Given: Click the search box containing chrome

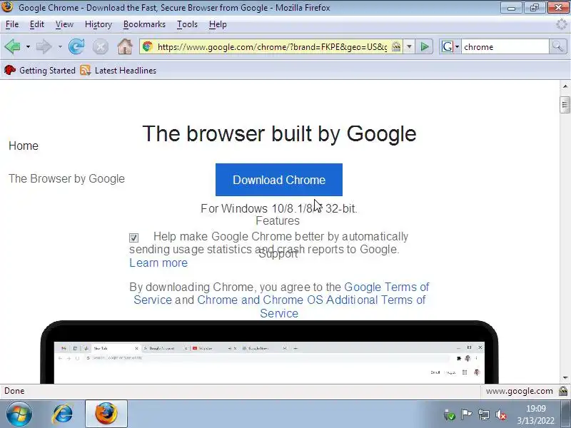Looking at the screenshot, I should pos(505,47).
